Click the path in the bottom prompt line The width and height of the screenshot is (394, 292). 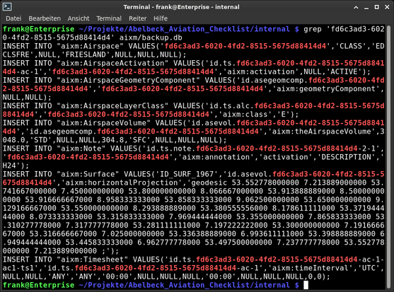pyautogui.click(x=185, y=285)
